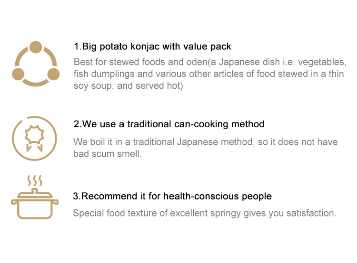Click the steam lines above the pot
Viewport: 357px width, 263px height.
coord(35,180)
